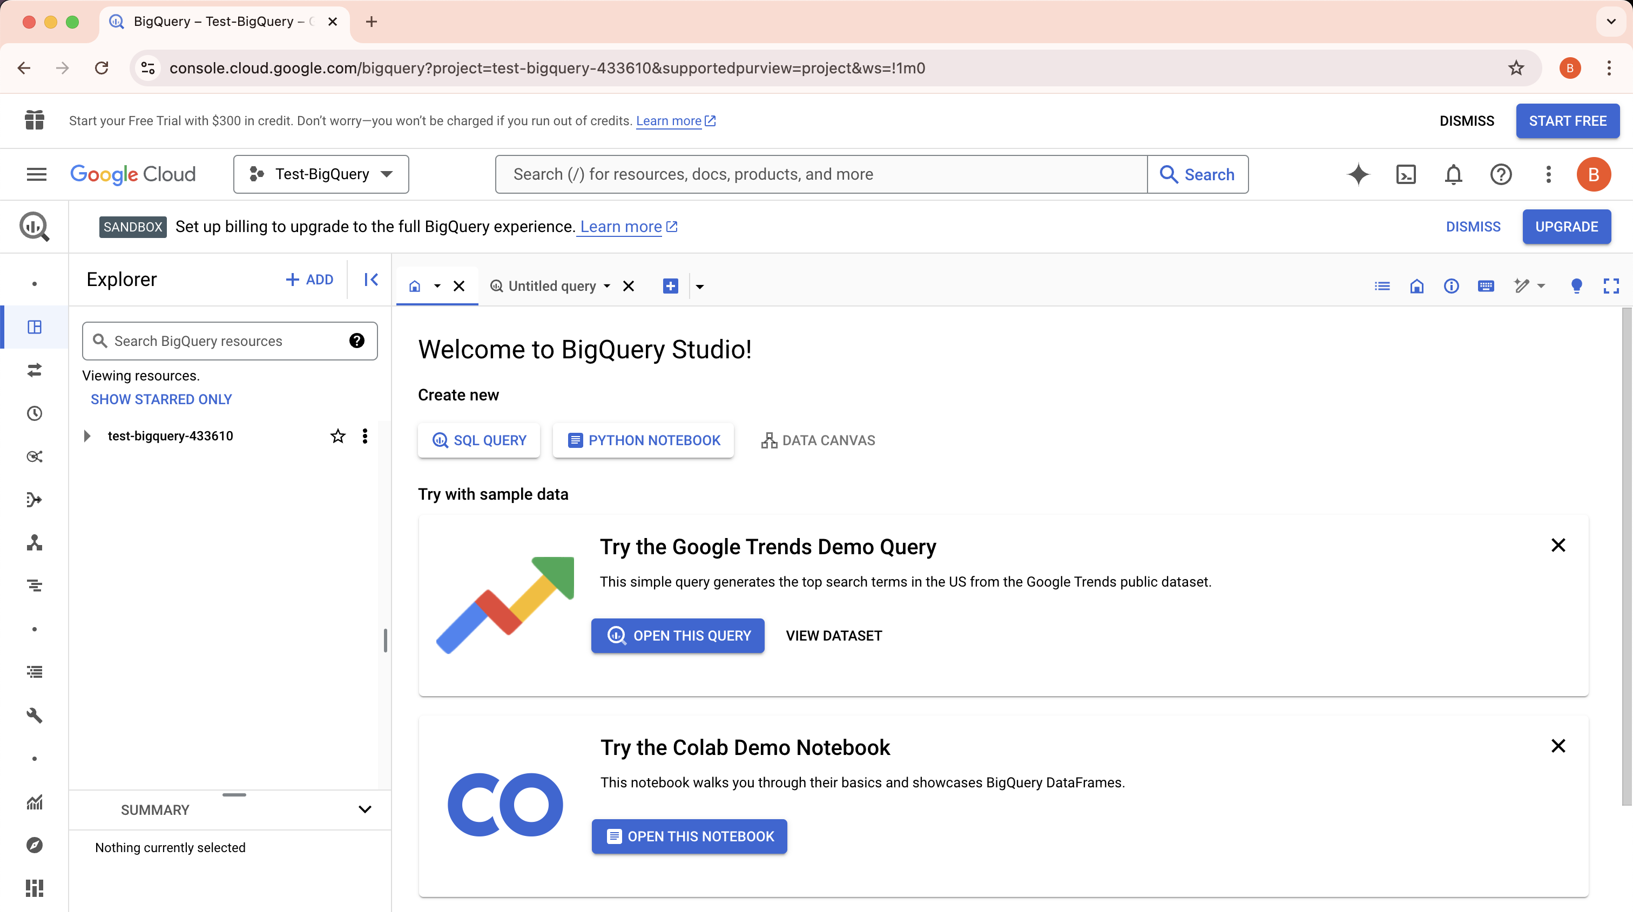Collapse the SUMMARY panel chevron

click(365, 809)
